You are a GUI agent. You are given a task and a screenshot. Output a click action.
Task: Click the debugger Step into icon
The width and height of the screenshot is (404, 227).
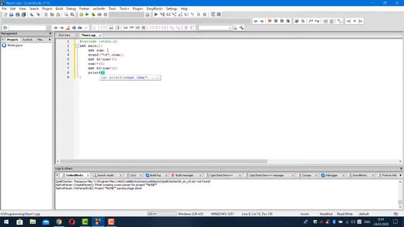(x=174, y=15)
